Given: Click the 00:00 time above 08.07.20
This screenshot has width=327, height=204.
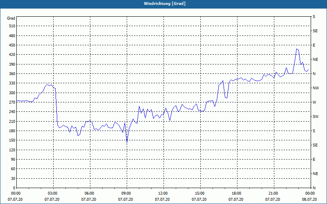Looking at the screenshot, I should pyautogui.click(x=310, y=193).
